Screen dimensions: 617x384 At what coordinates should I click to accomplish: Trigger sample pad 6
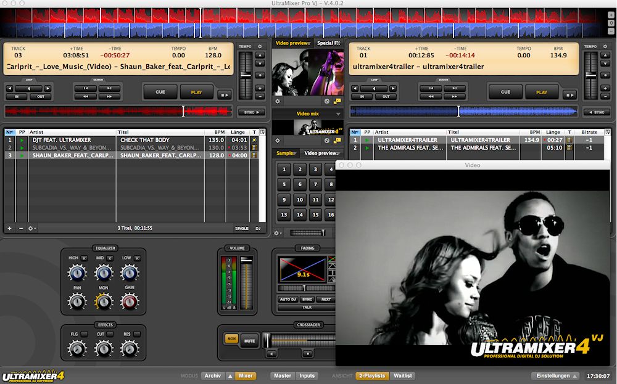[300, 184]
